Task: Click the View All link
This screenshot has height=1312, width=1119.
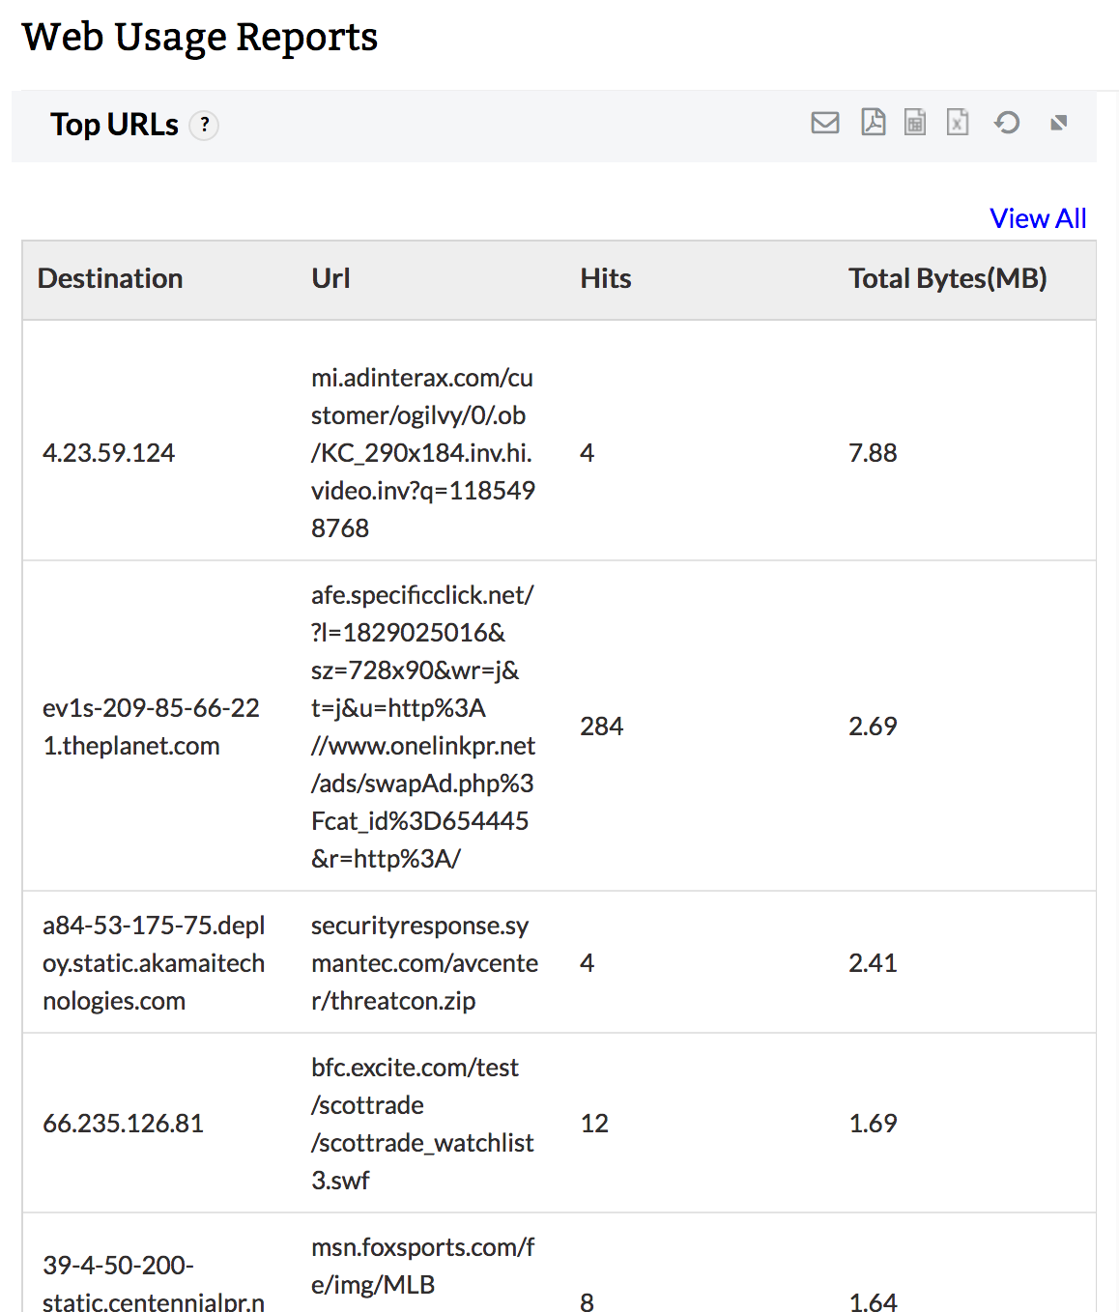Action: (1038, 218)
